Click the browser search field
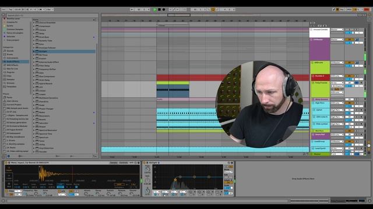 (x=51, y=16)
